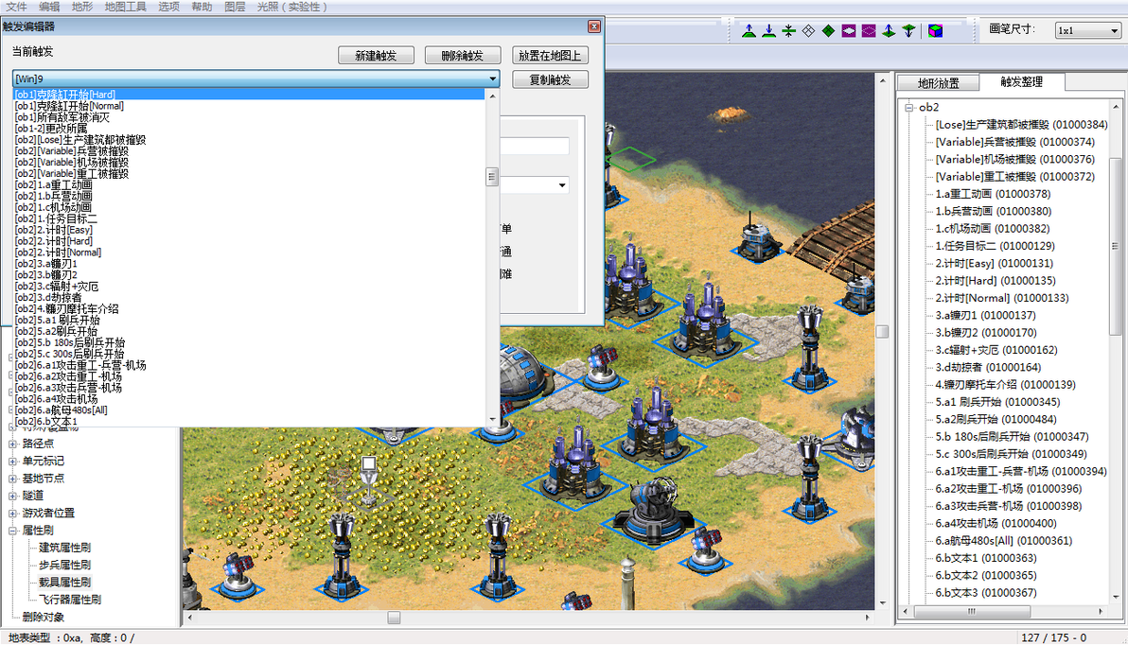Click the map vertical scrollbar thumb

coord(882,332)
